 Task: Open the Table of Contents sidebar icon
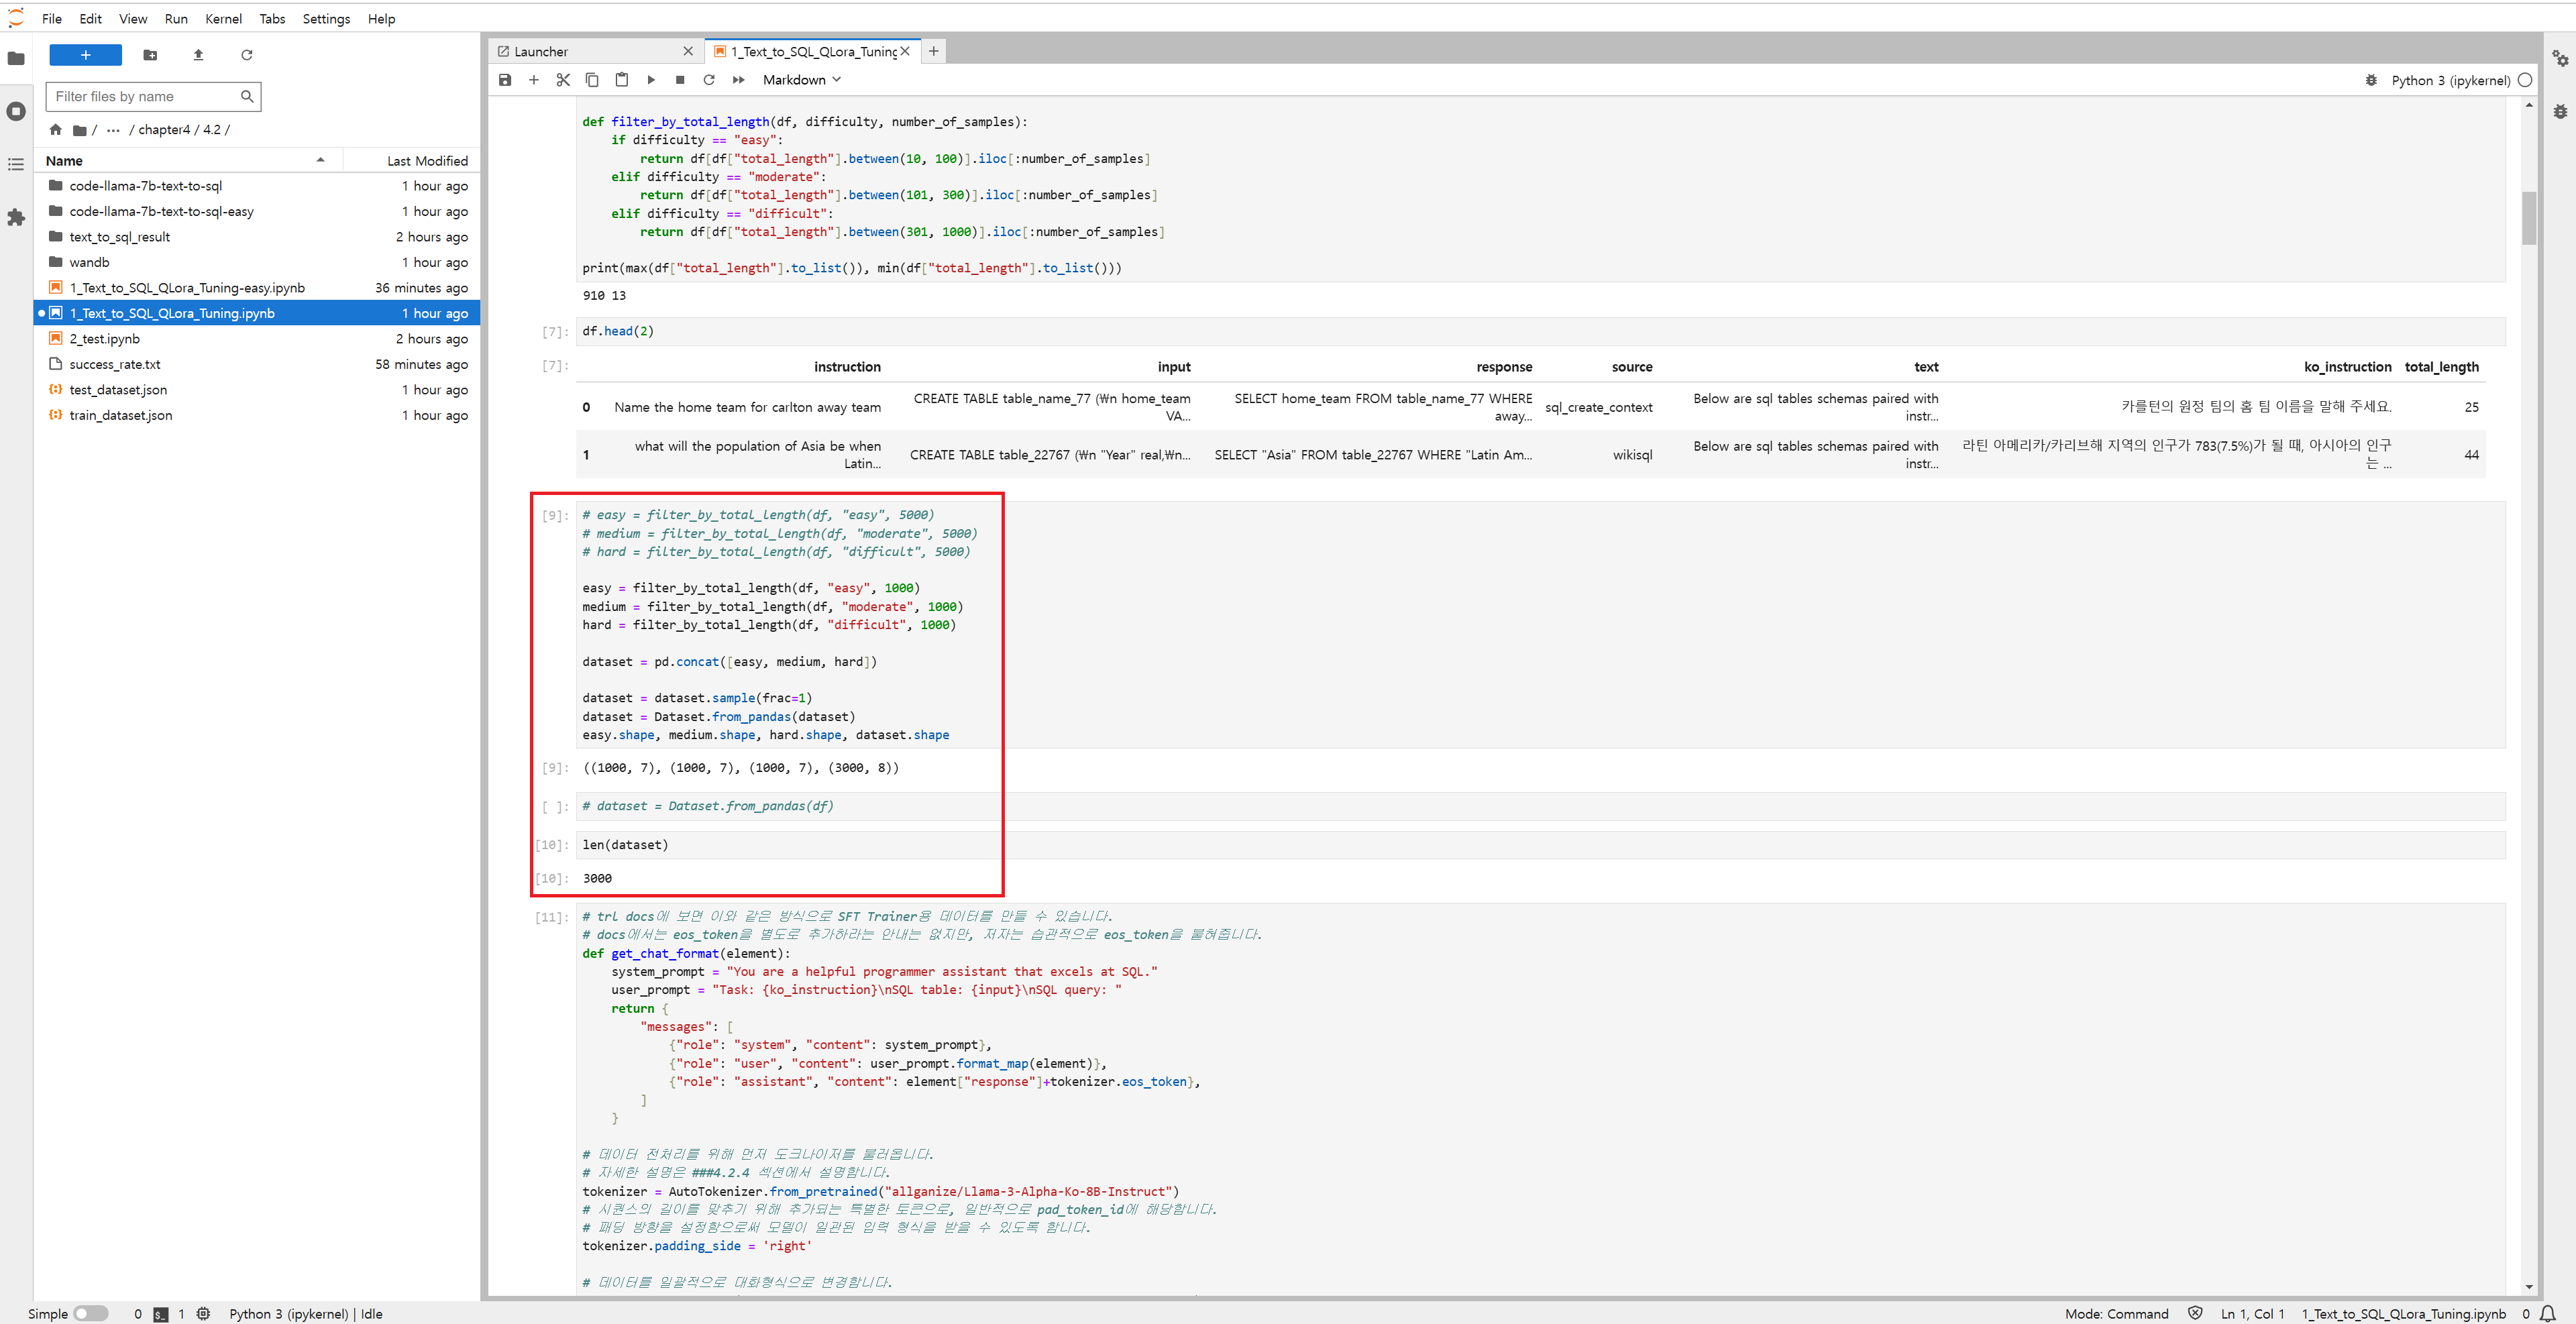pos(16,164)
